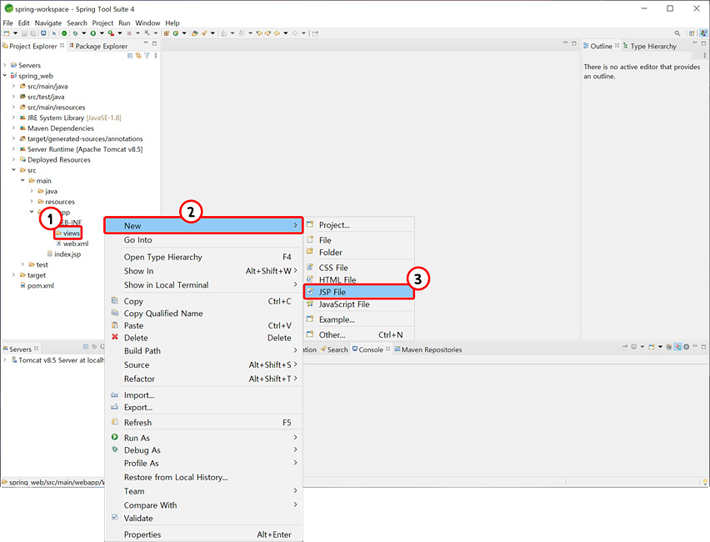The height and width of the screenshot is (542, 710).
Task: Click the Boot Dashboard green circle icon
Action: pyautogui.click(x=64, y=33)
